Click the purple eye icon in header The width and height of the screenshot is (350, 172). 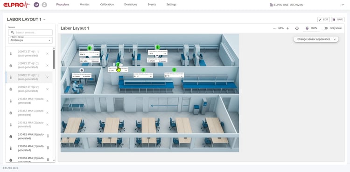36,5
